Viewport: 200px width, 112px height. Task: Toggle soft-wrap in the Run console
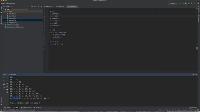click(x=7, y=84)
